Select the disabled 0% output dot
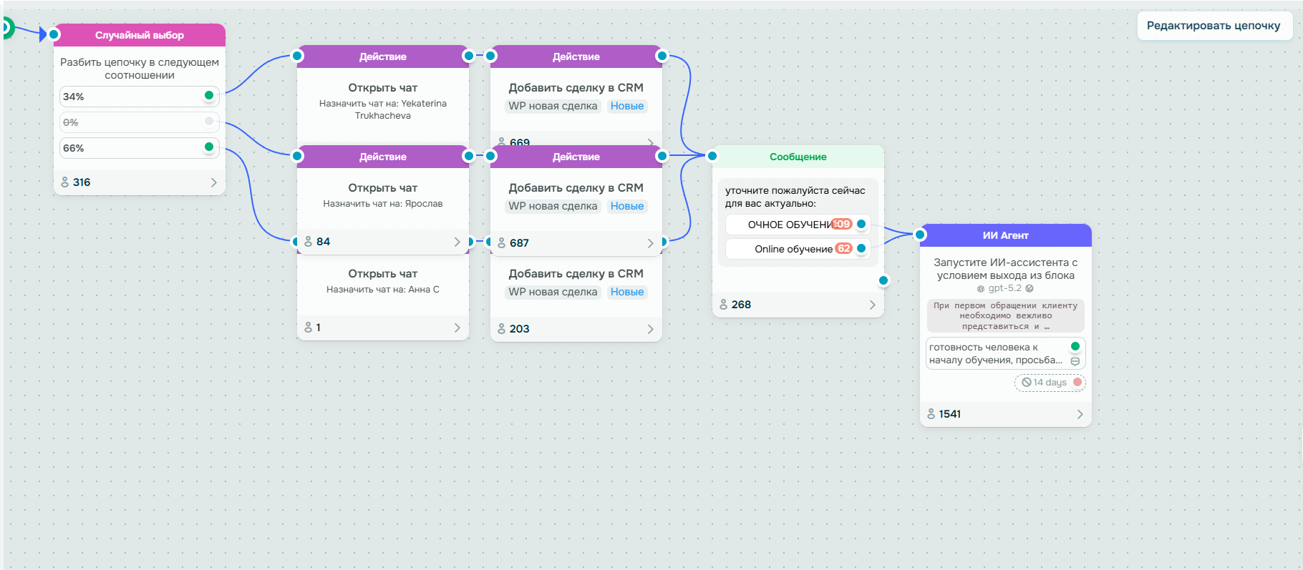 pyautogui.click(x=209, y=121)
